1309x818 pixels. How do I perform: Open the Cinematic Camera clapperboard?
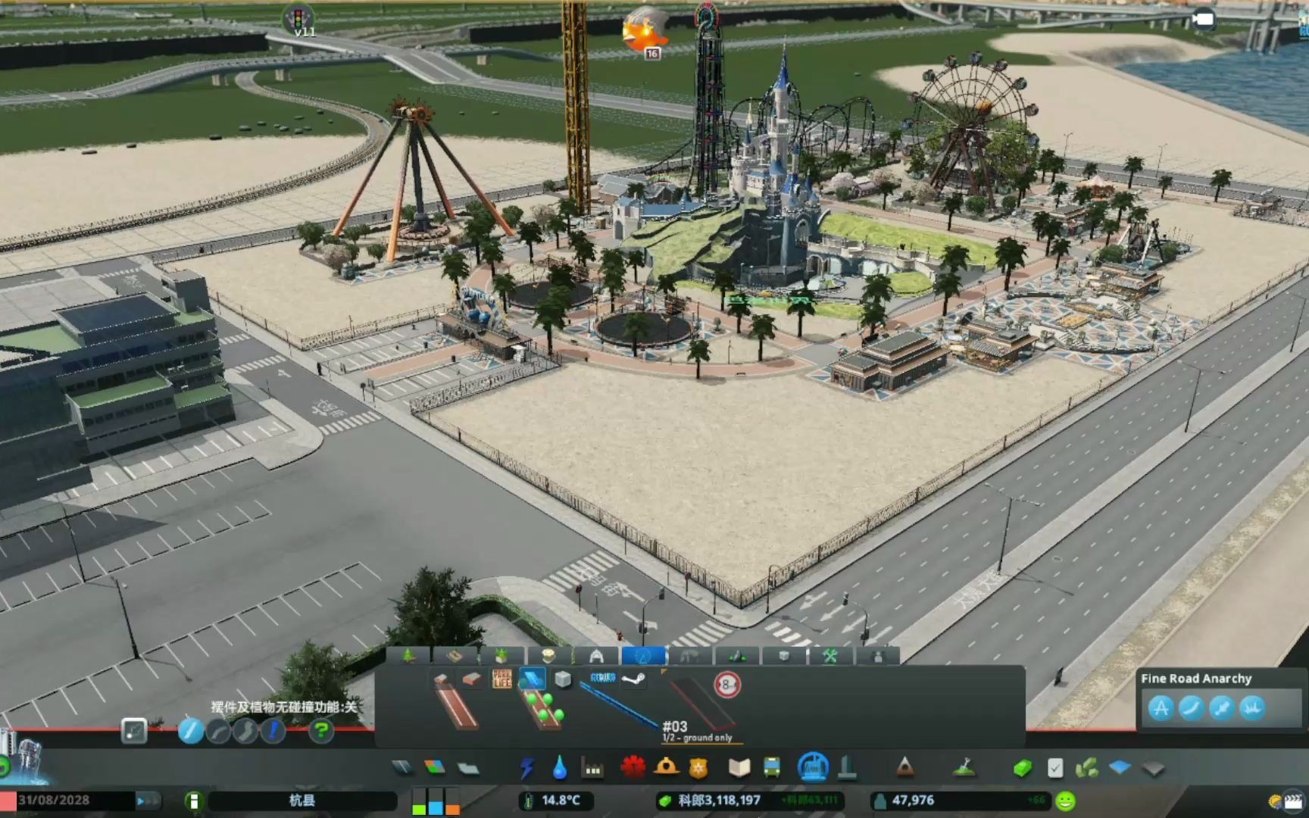[1295, 801]
